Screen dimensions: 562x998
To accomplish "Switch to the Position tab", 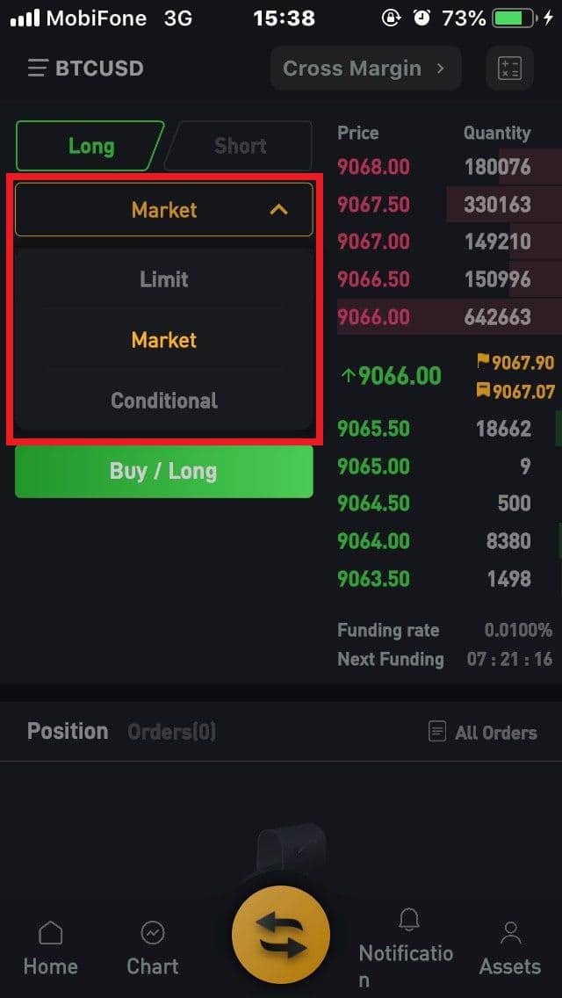I will pyautogui.click(x=68, y=731).
